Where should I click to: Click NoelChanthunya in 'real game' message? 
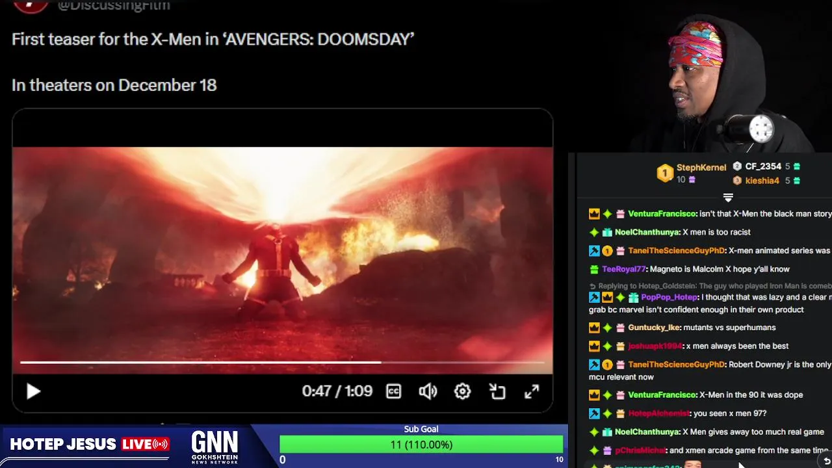point(647,432)
